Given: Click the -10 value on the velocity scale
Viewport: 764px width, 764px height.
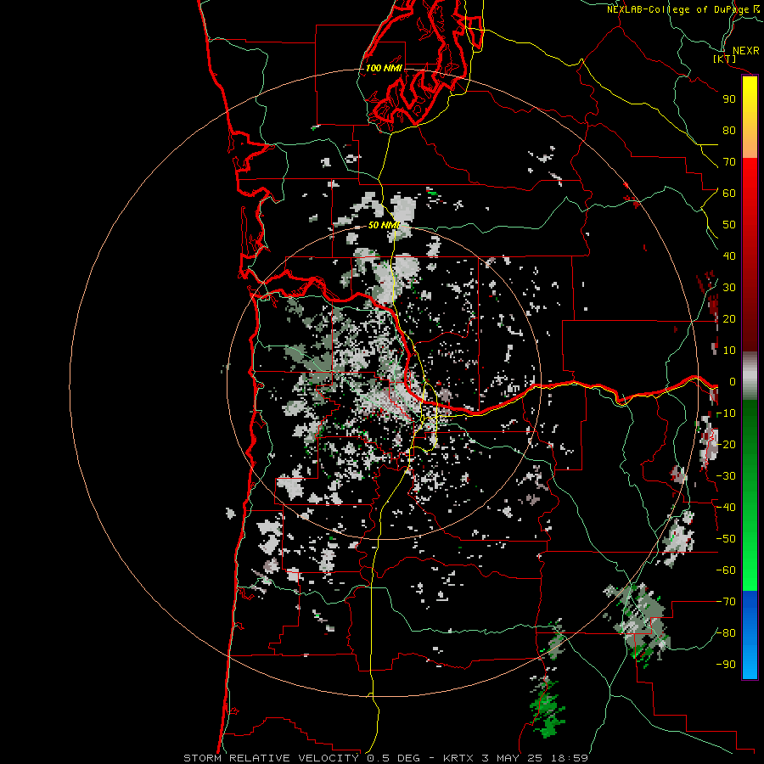Looking at the screenshot, I should point(726,413).
